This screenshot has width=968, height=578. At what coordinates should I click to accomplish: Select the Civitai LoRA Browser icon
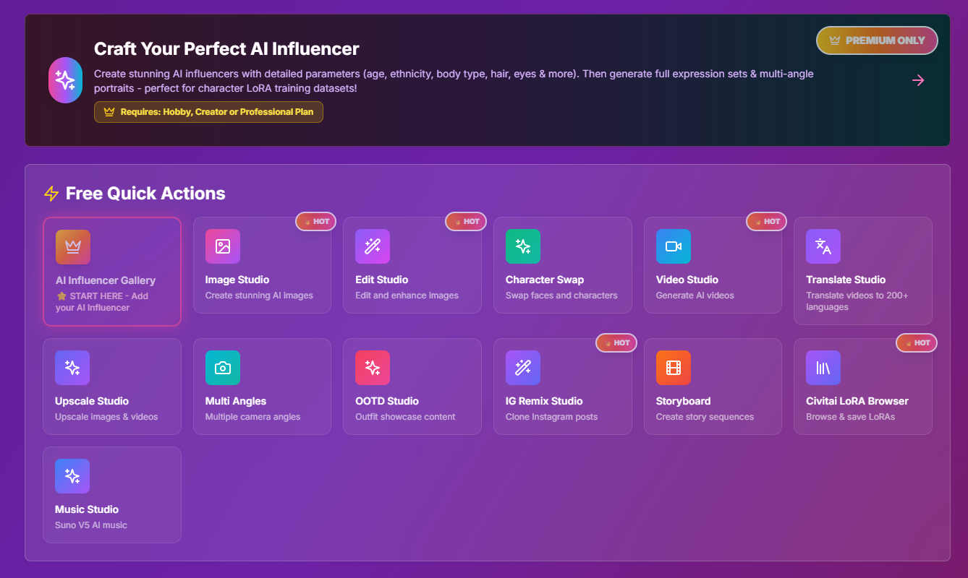click(823, 368)
